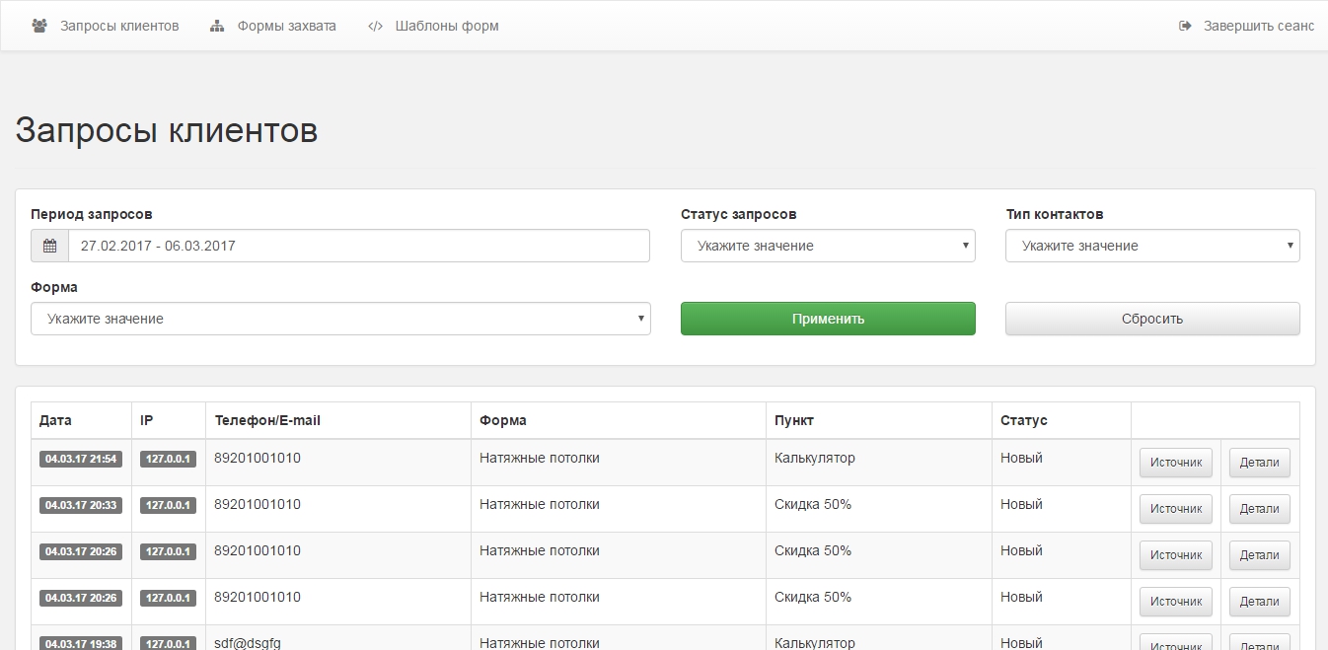Click Источник for the 20:33 request
Viewport: 1328px width, 650px height.
1175,509
